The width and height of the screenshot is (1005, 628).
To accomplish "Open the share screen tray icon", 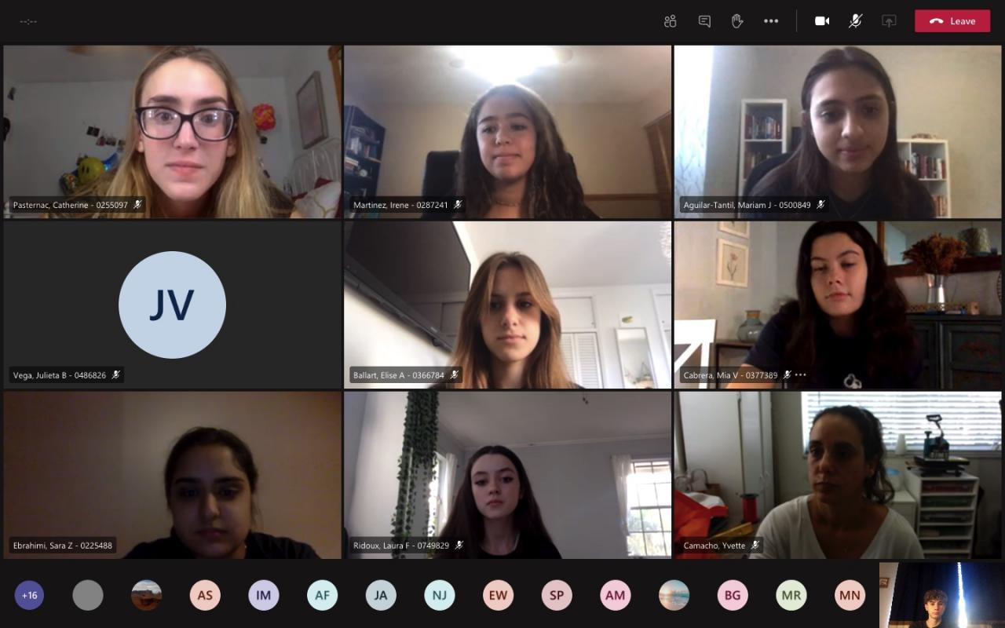I will point(889,21).
